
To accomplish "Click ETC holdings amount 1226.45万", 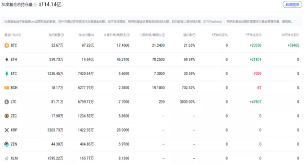I will coord(55,73).
